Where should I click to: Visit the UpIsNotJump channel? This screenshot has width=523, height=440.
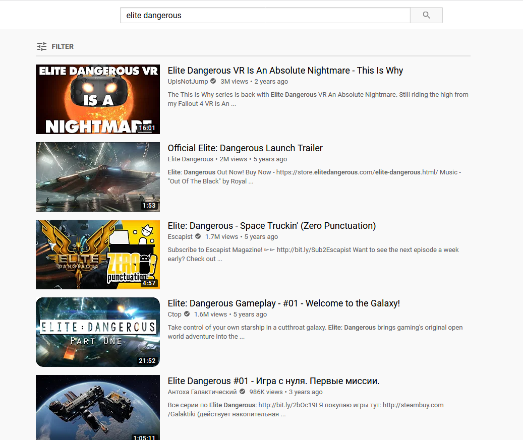coord(188,81)
